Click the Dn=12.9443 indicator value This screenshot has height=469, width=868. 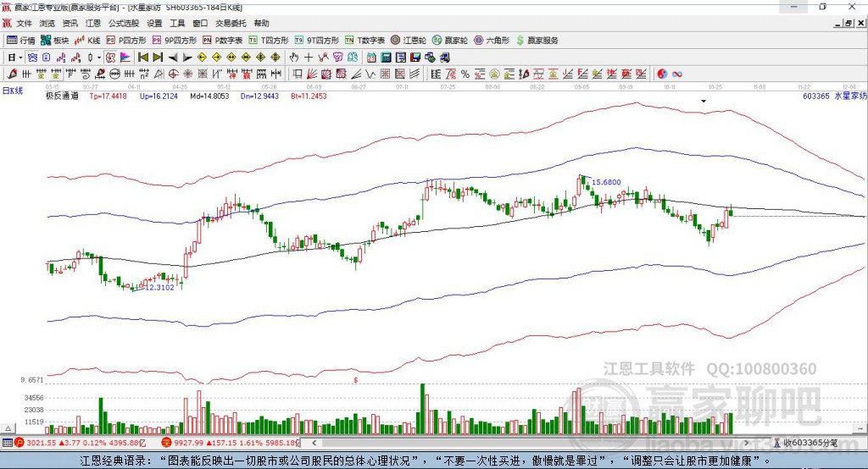pyautogui.click(x=259, y=96)
